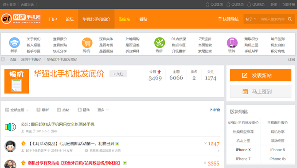
Task: Open the 购机 shopping cart icon
Action: point(87,43)
